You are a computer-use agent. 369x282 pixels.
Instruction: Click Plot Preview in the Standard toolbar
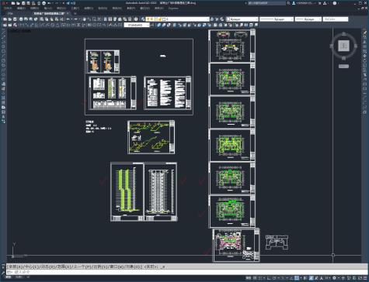pyautogui.click(x=26, y=19)
